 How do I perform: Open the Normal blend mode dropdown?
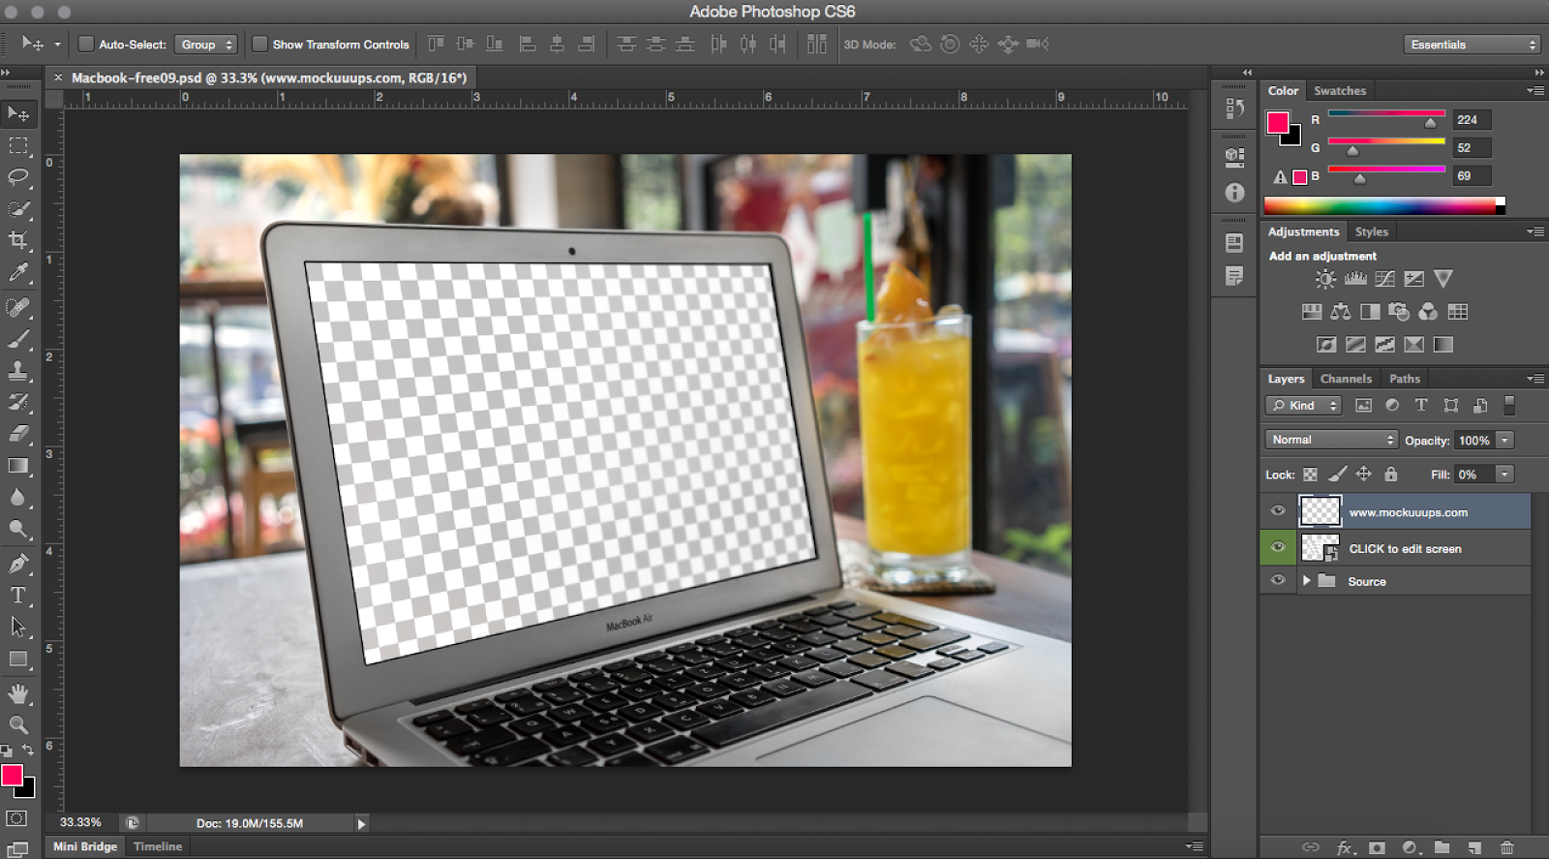pyautogui.click(x=1332, y=440)
